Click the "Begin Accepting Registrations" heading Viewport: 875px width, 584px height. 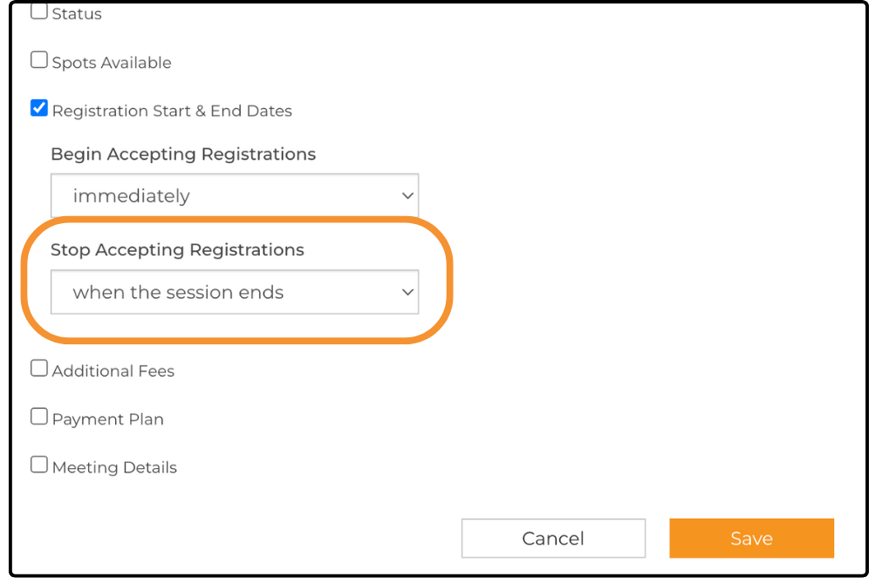pos(183,154)
